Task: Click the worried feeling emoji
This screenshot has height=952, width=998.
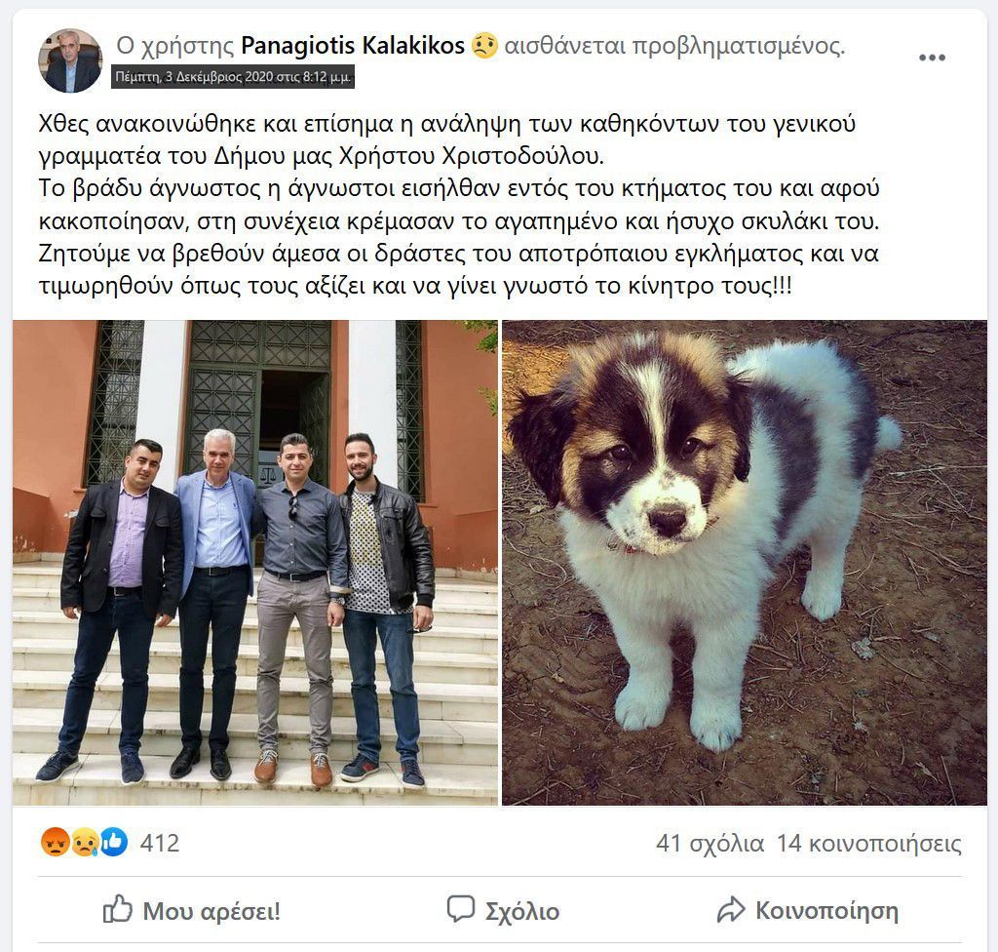Action: (x=484, y=46)
